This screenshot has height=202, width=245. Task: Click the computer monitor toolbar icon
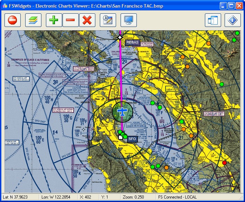(x=129, y=20)
